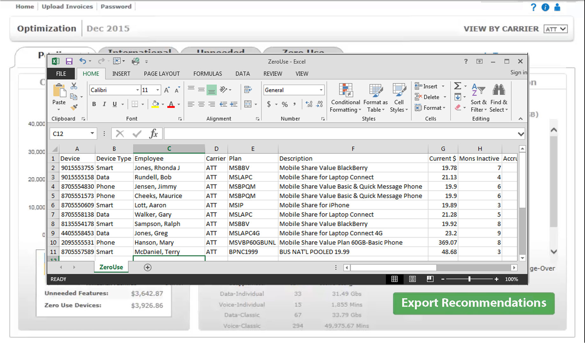
Task: Collapse the ribbon with the caret
Action: tap(520, 119)
